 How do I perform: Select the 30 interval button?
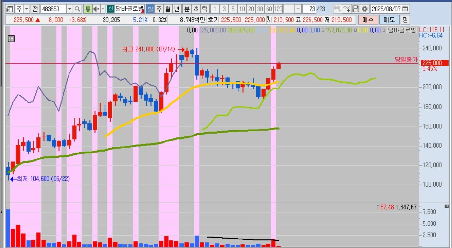(260, 9)
